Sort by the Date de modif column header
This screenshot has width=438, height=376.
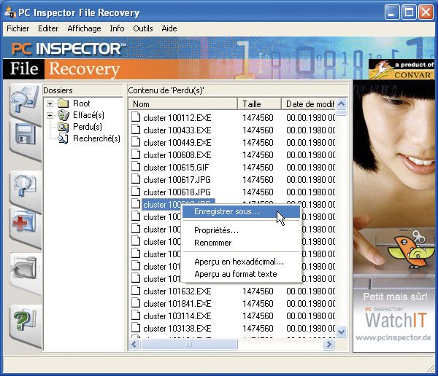click(308, 104)
